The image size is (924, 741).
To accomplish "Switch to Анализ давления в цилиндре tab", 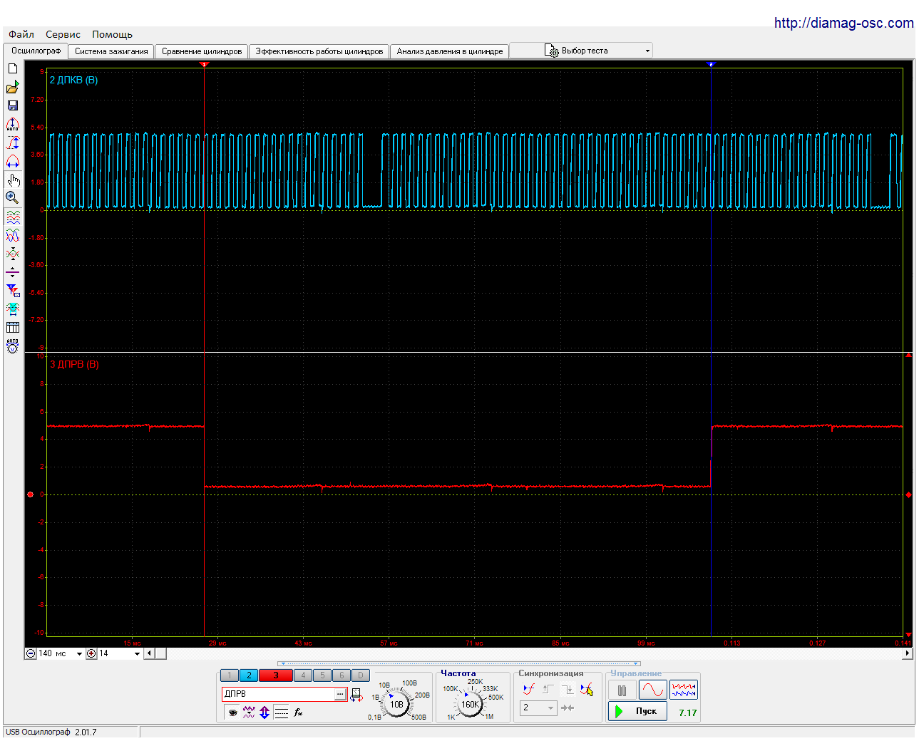I will pyautogui.click(x=450, y=51).
